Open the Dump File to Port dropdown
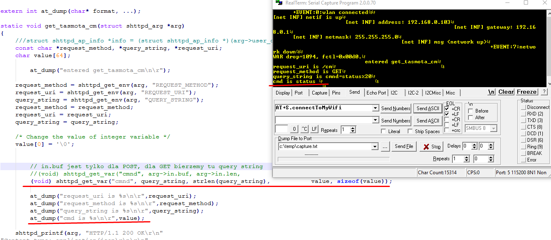 click(375, 146)
